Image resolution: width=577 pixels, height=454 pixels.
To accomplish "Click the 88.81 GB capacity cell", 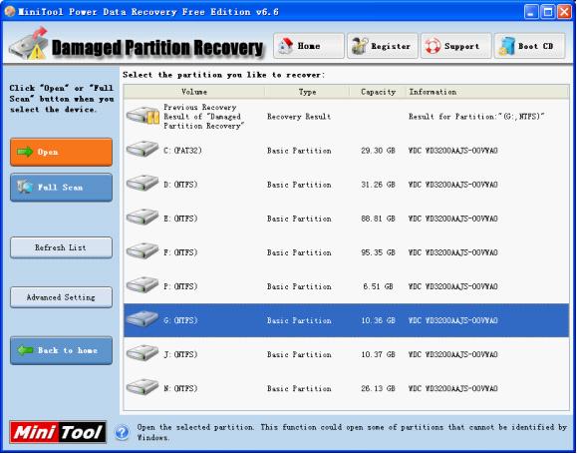I will [x=378, y=219].
